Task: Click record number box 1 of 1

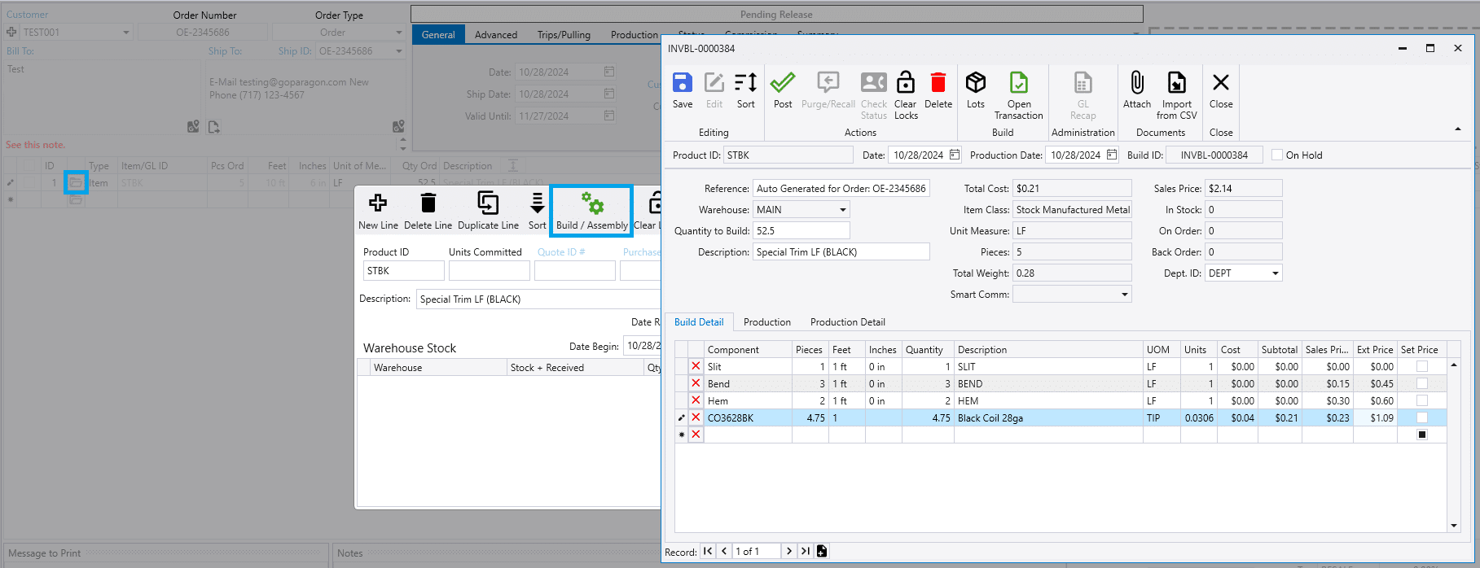Action: point(756,551)
